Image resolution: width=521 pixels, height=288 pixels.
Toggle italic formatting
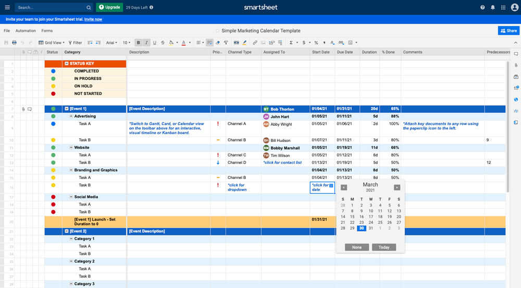pyautogui.click(x=146, y=43)
